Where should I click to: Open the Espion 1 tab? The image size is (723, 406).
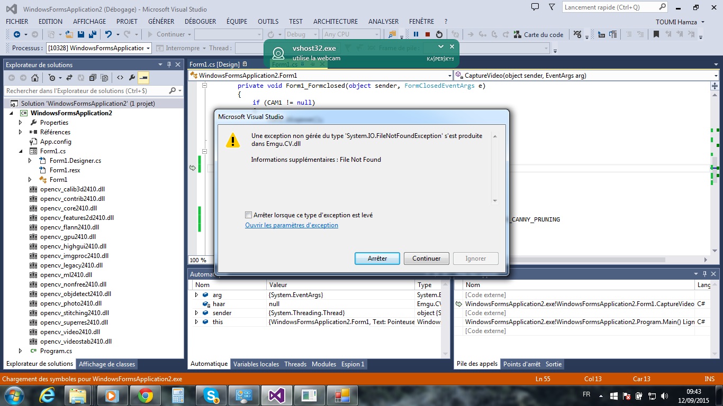coord(353,364)
